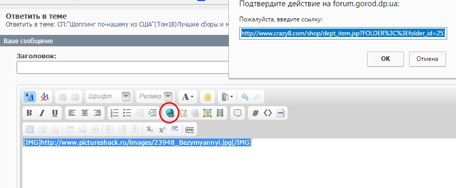Insert a SPOILER tag
This screenshot has height=188, width=456.
[x=190, y=130]
